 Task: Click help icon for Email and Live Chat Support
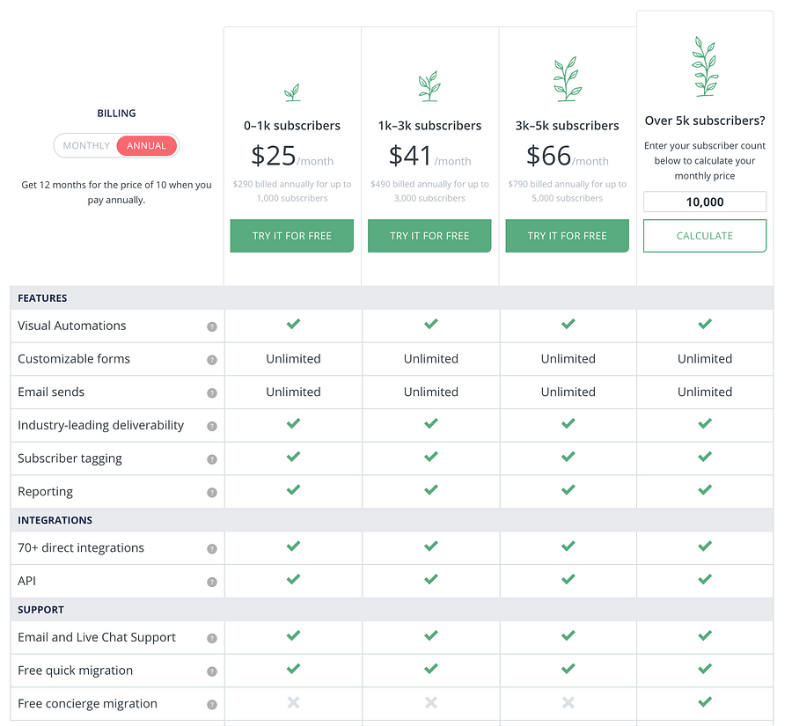pos(211,638)
